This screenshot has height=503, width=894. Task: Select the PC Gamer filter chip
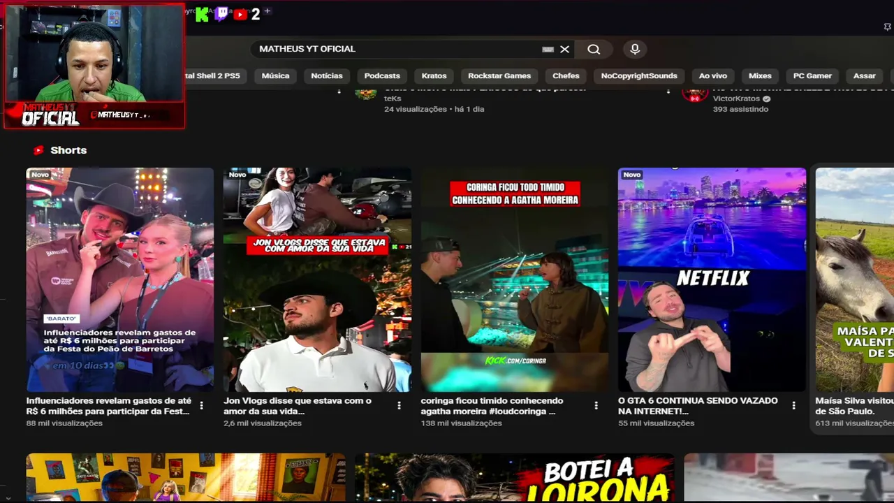(x=812, y=75)
